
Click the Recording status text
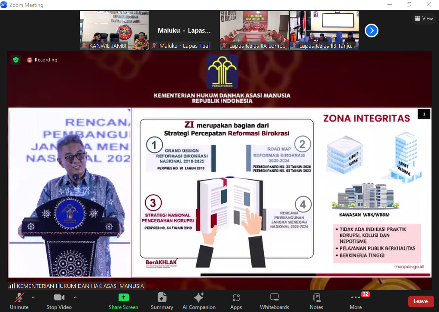[46, 60]
